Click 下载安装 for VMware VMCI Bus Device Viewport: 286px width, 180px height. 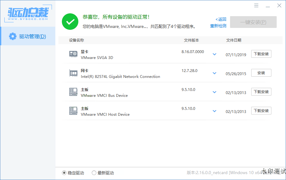pos(261,92)
